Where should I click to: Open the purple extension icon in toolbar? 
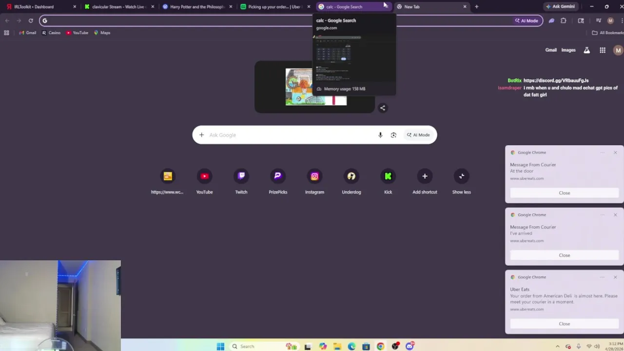pyautogui.click(x=551, y=20)
